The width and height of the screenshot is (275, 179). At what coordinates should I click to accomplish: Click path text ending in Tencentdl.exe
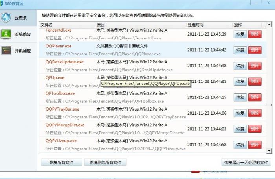[x=103, y=38]
